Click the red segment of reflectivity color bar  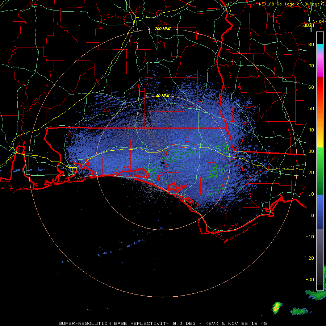pyautogui.click(x=320, y=87)
